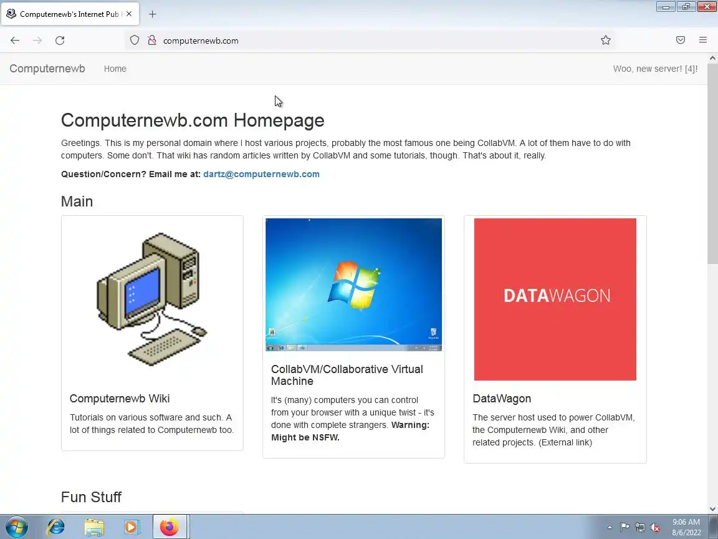The image size is (718, 539).
Task: Open the tracking protection shield icon
Action: tap(134, 41)
